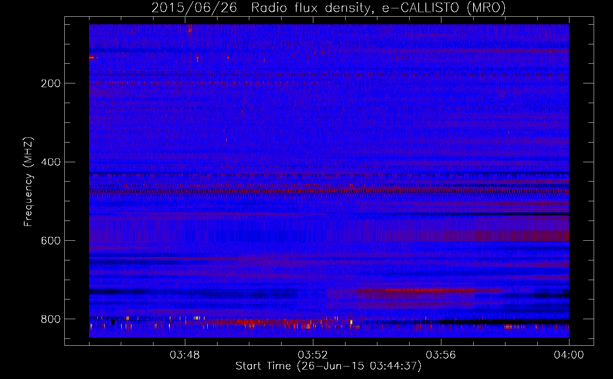Screen dimensions: 613x379
Task: Click the 03:48 time tick label
Action: (185, 355)
